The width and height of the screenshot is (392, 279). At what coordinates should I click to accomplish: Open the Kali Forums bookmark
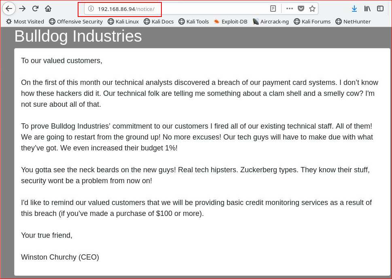[x=312, y=22]
